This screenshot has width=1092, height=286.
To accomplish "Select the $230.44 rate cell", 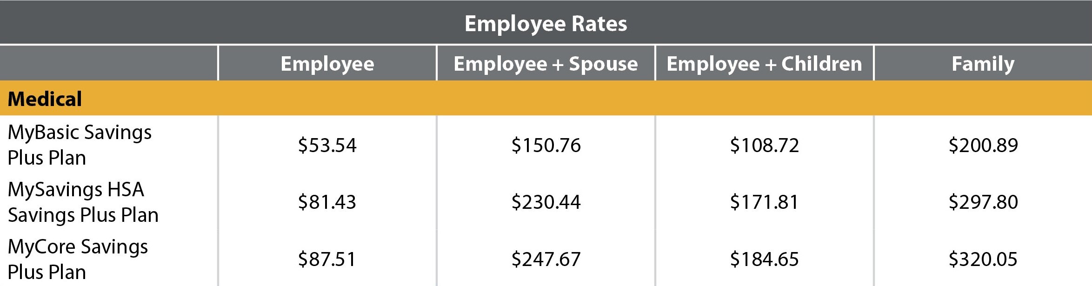I will (x=546, y=202).
